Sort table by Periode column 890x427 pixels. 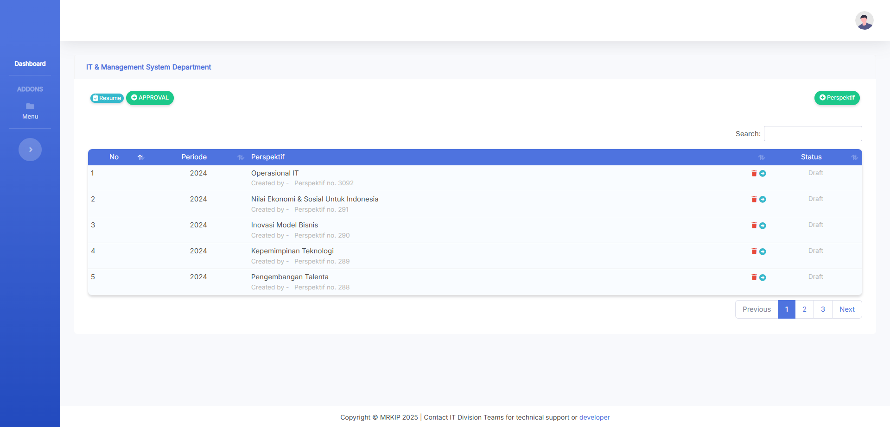(194, 157)
